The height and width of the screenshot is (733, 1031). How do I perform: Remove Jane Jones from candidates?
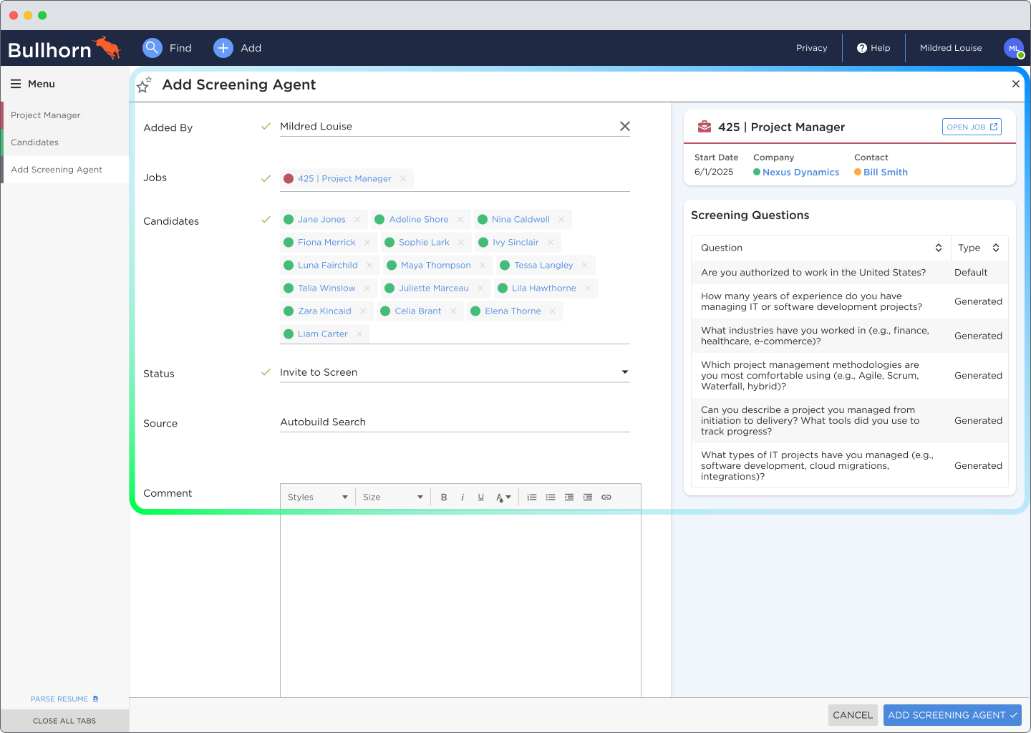click(x=357, y=220)
